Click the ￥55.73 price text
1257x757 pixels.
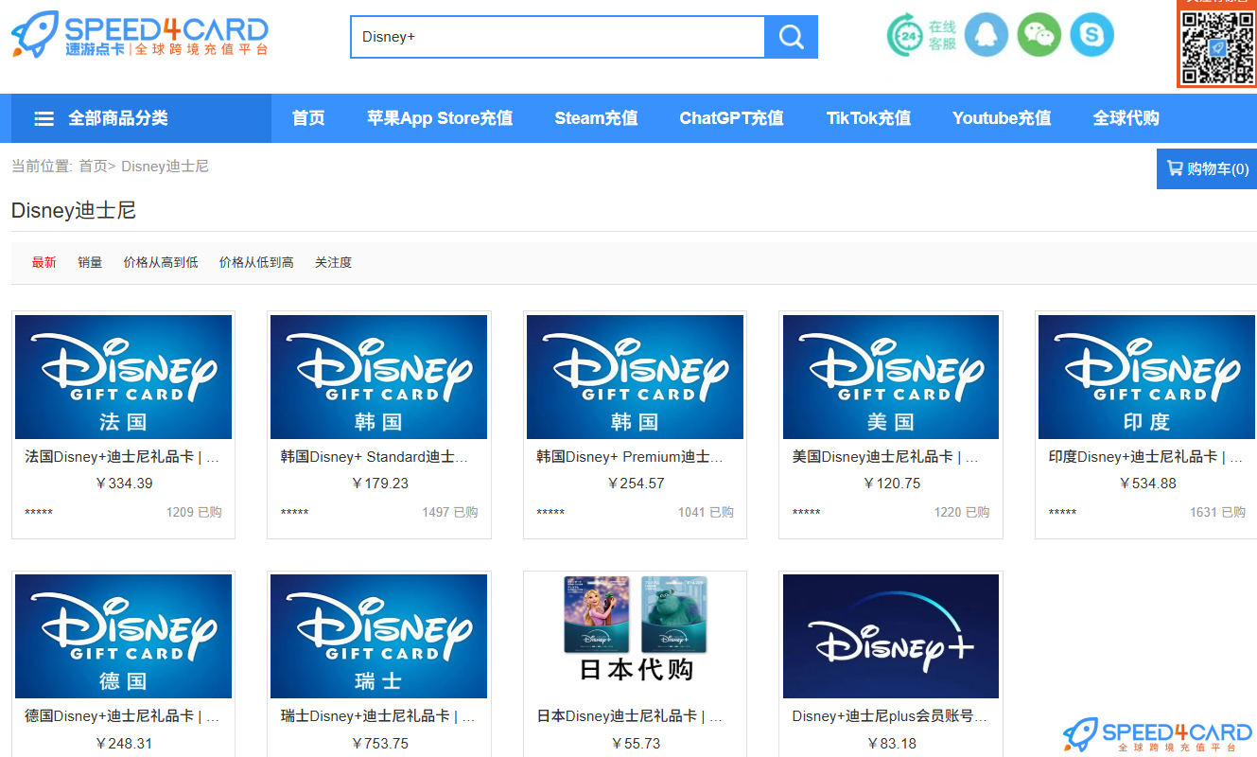click(635, 744)
